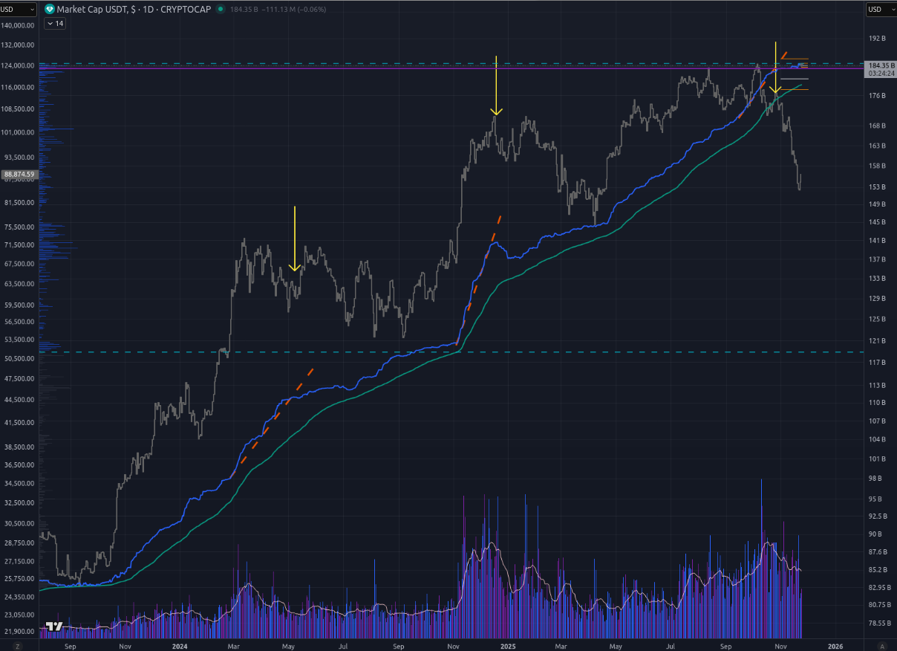Screen dimensions: 897x651
Task: Select the orange dashed trendline near December 2024
Action: click(491, 239)
